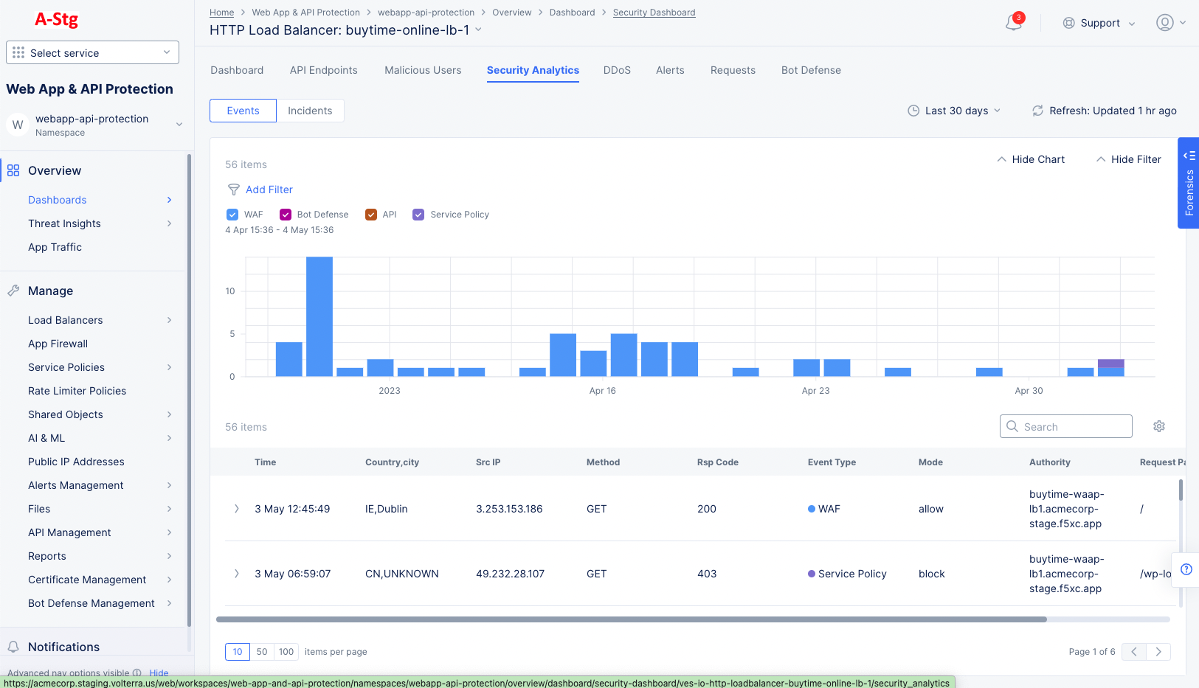Uncheck the WAF filter
The width and height of the screenshot is (1199, 688).
[232, 214]
